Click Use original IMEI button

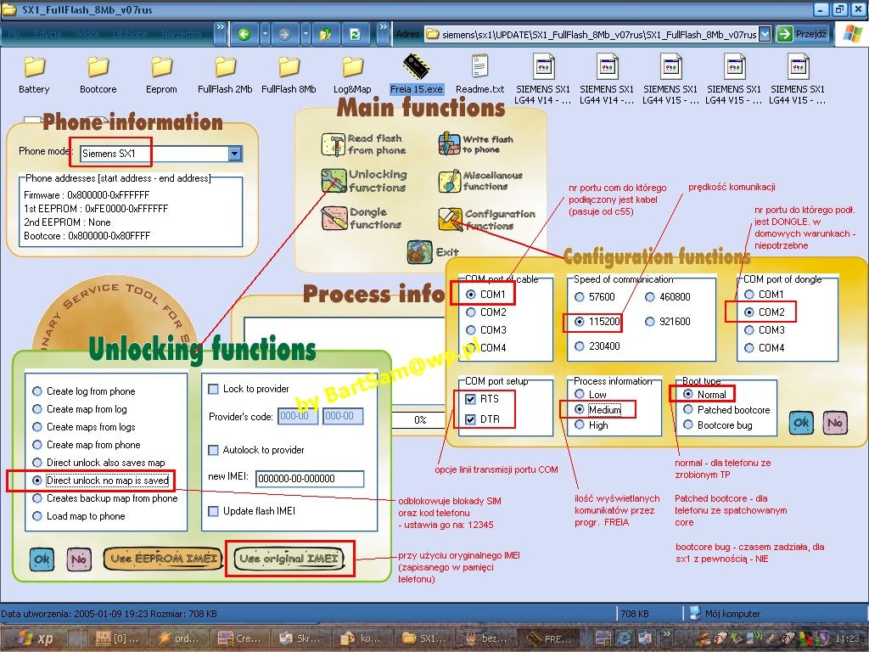click(289, 559)
